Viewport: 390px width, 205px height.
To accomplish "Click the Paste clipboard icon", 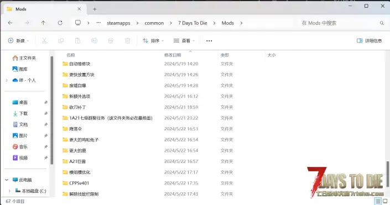I will pyautogui.click(x=77, y=40).
